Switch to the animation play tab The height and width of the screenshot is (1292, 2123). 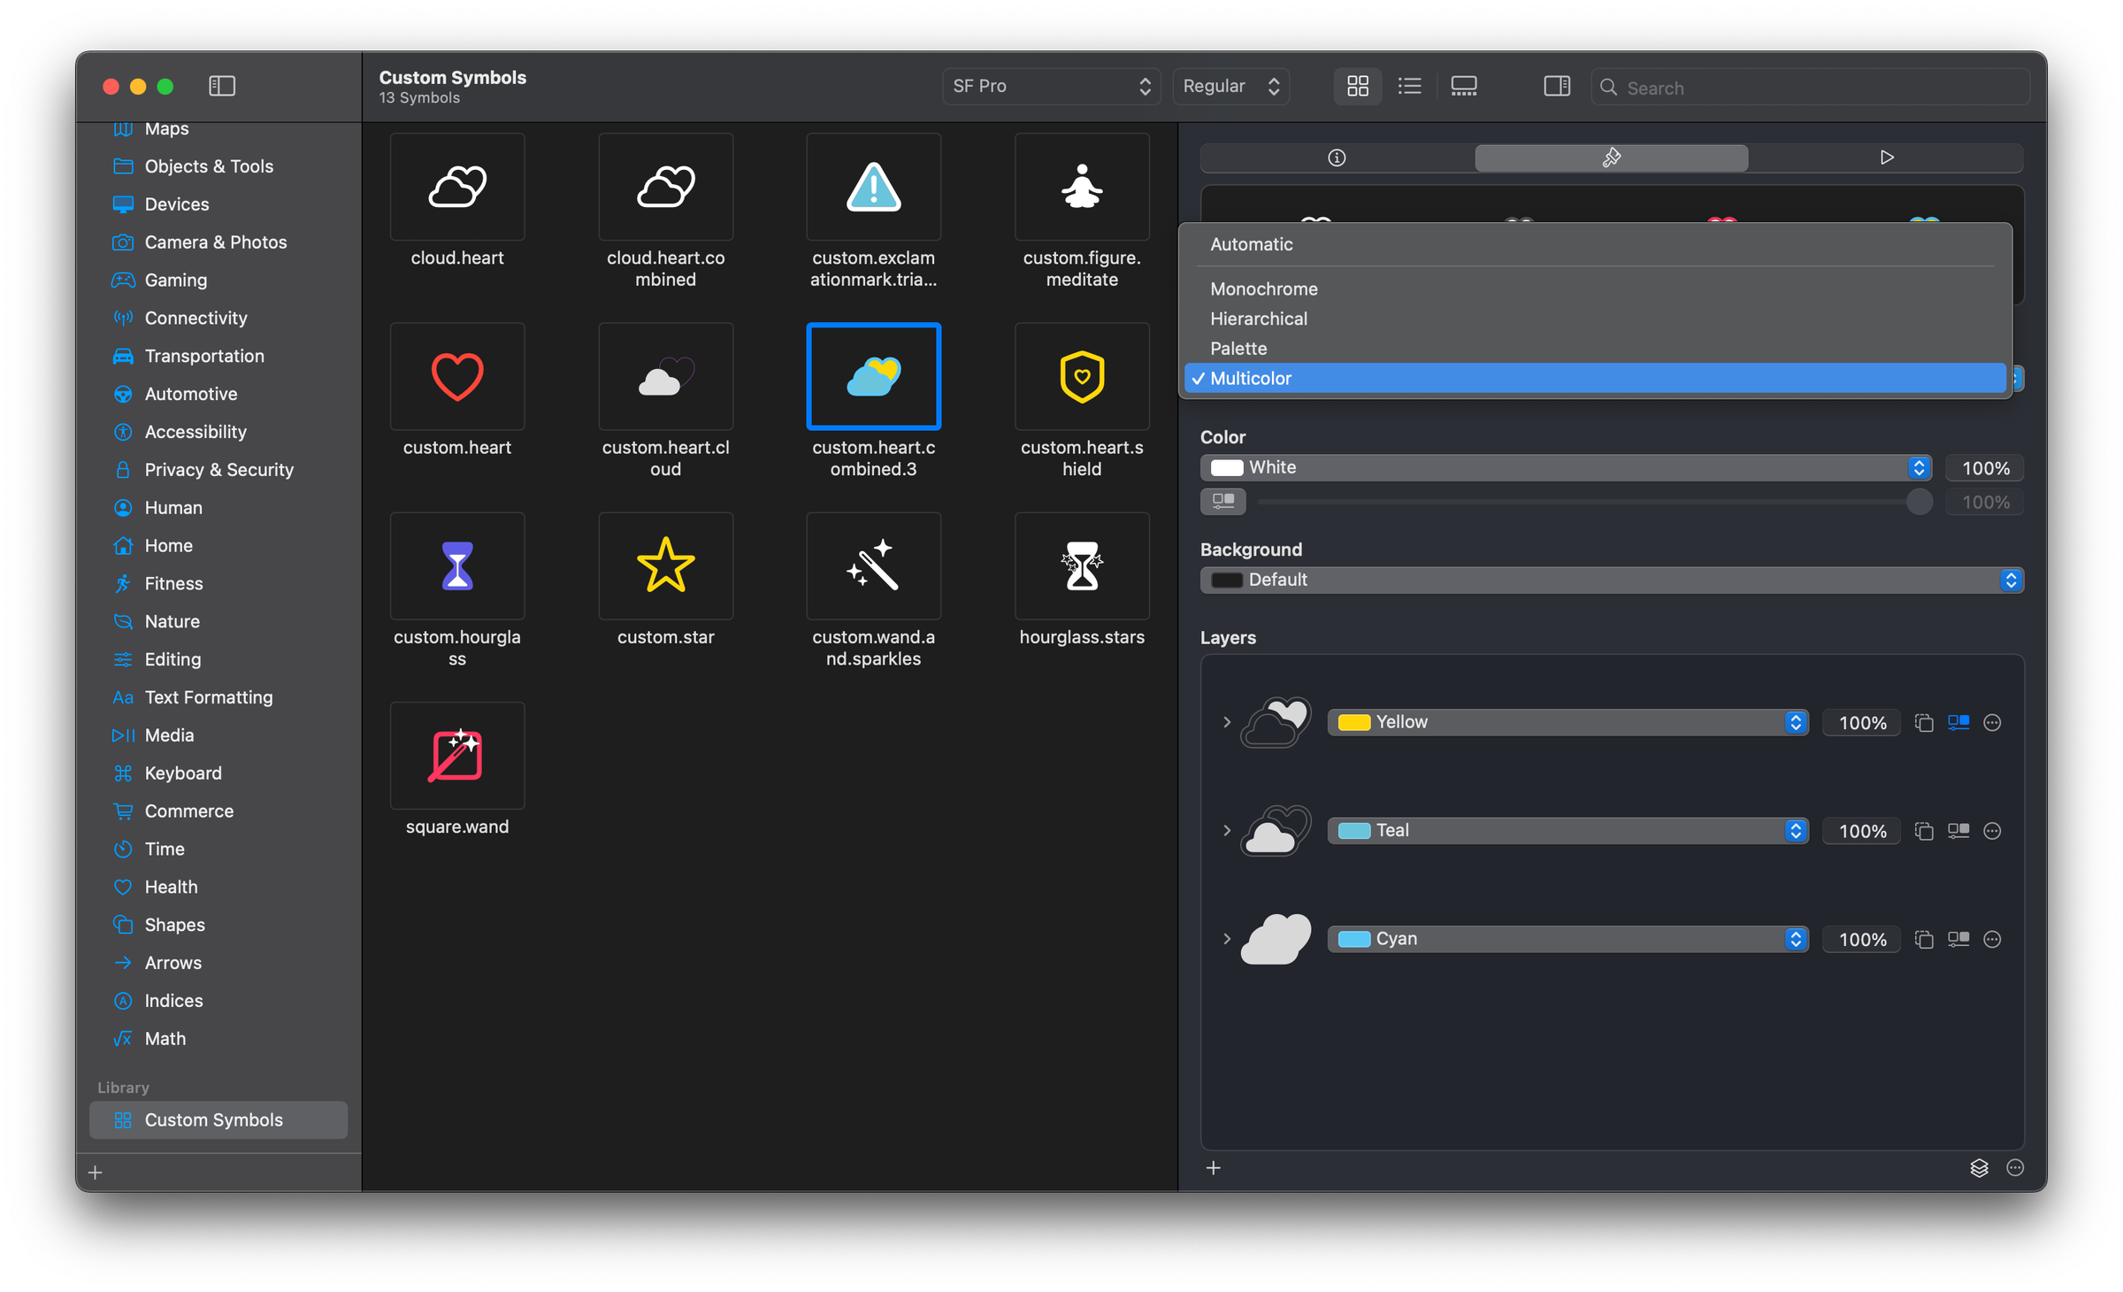tap(1886, 158)
